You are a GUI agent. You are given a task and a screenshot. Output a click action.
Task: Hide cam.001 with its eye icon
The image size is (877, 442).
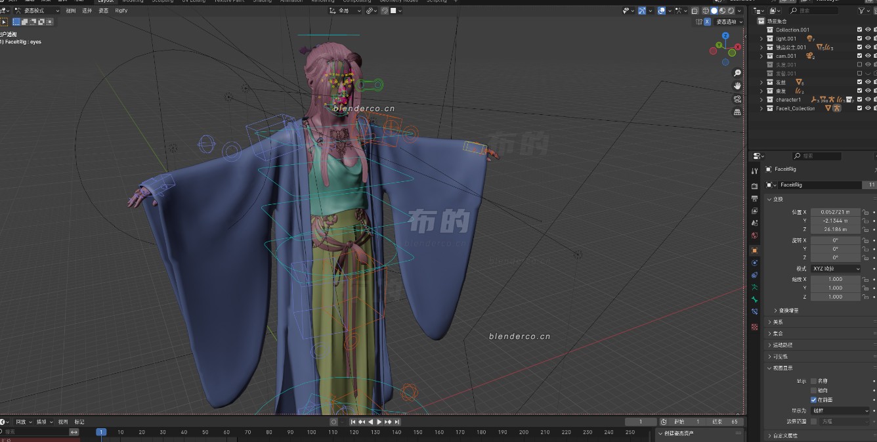coord(868,56)
